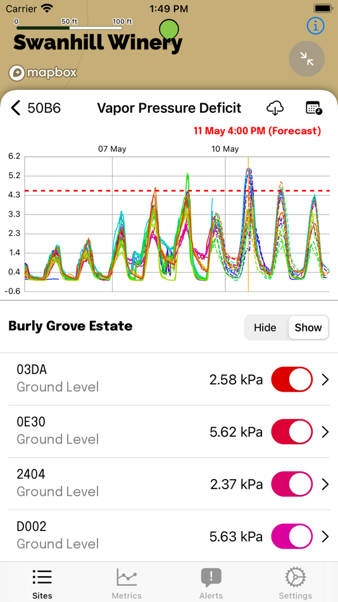Toggle the 2404 sensor switch
Screen dimensions: 338x602
(292, 484)
